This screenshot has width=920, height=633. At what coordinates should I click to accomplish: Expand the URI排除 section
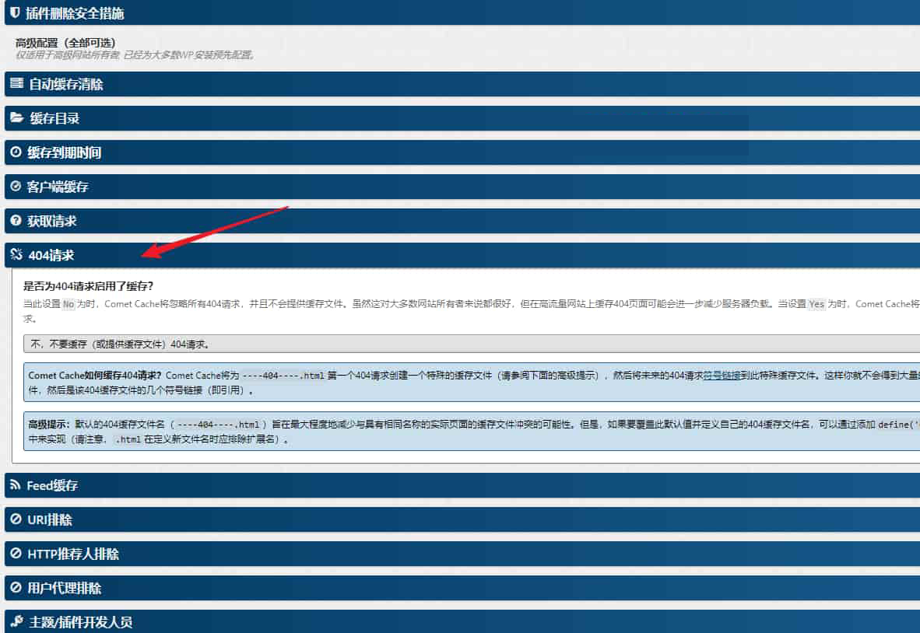point(462,520)
